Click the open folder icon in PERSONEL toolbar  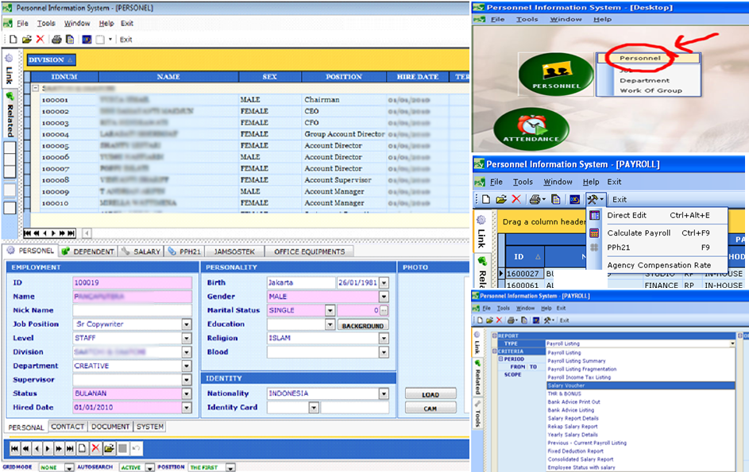click(x=26, y=39)
